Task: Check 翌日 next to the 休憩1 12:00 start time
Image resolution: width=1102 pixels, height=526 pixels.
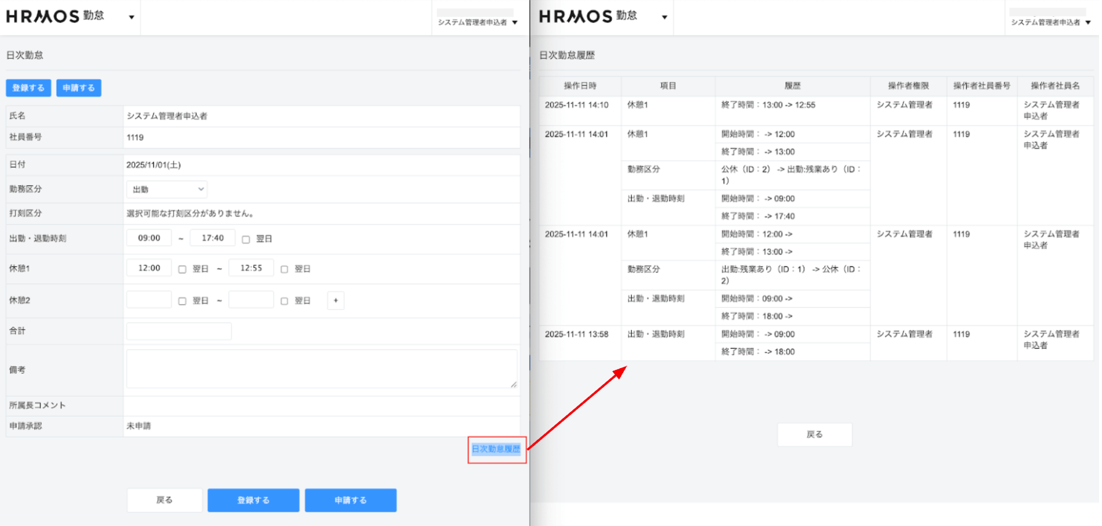Action: 183,269
